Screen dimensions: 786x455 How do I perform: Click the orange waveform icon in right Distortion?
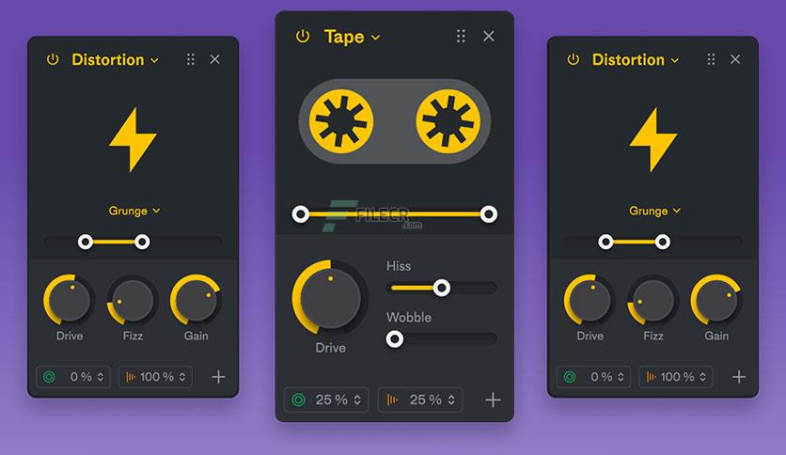[651, 377]
